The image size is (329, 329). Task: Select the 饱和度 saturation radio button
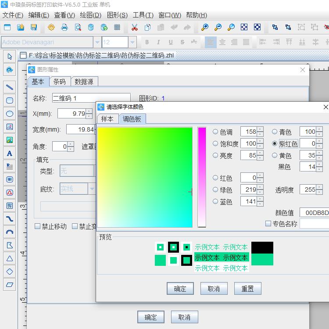click(x=215, y=143)
